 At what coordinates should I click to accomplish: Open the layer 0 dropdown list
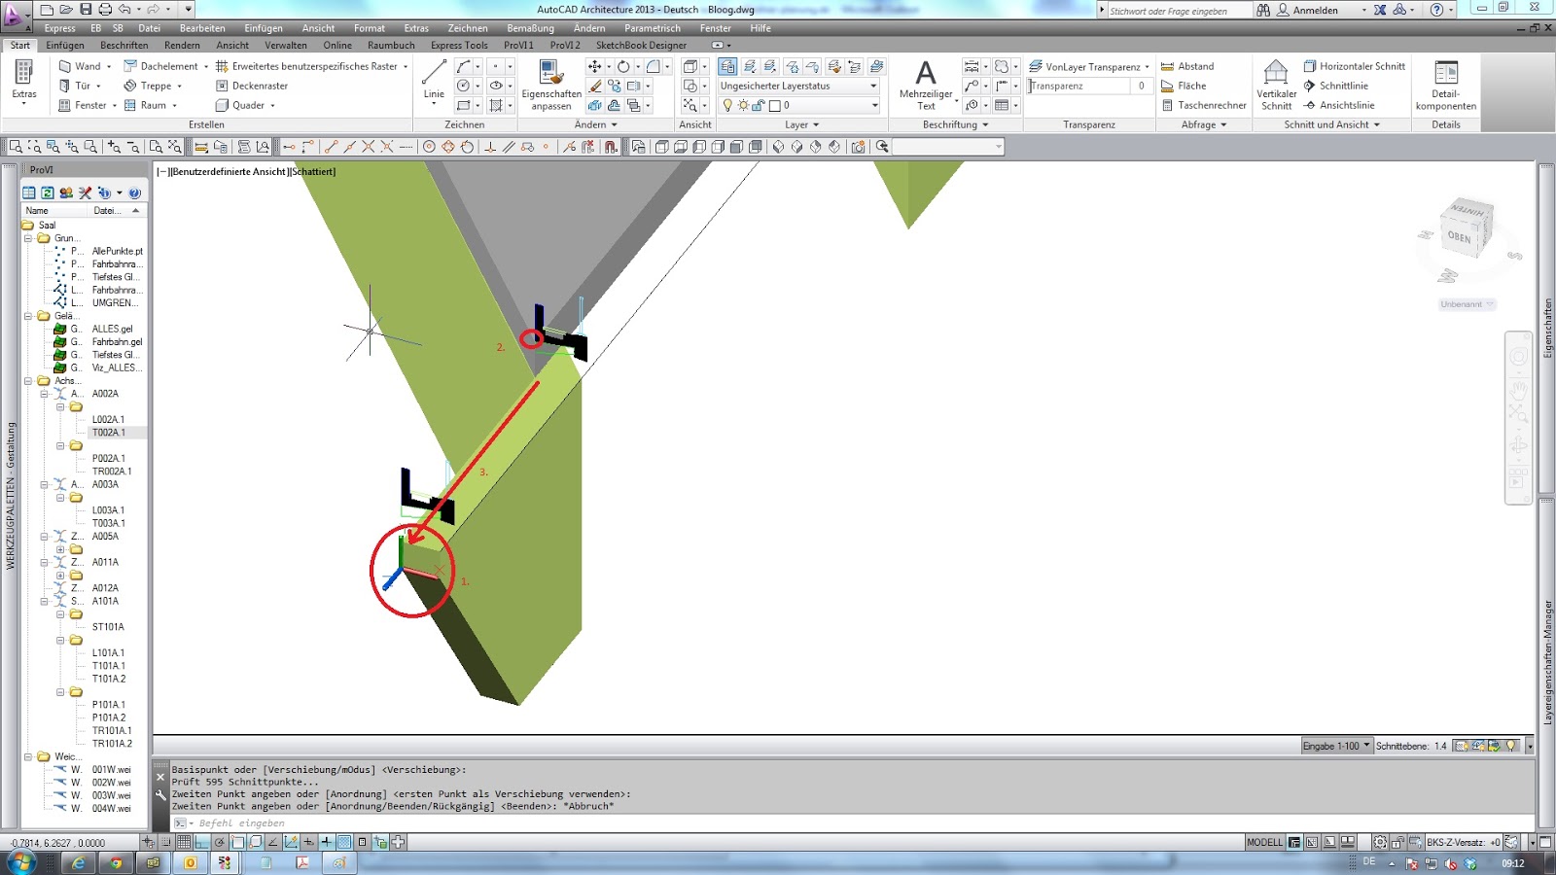pos(874,105)
